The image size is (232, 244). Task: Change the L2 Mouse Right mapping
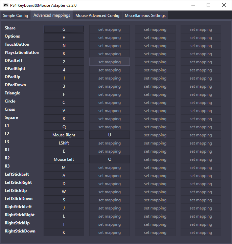64,135
